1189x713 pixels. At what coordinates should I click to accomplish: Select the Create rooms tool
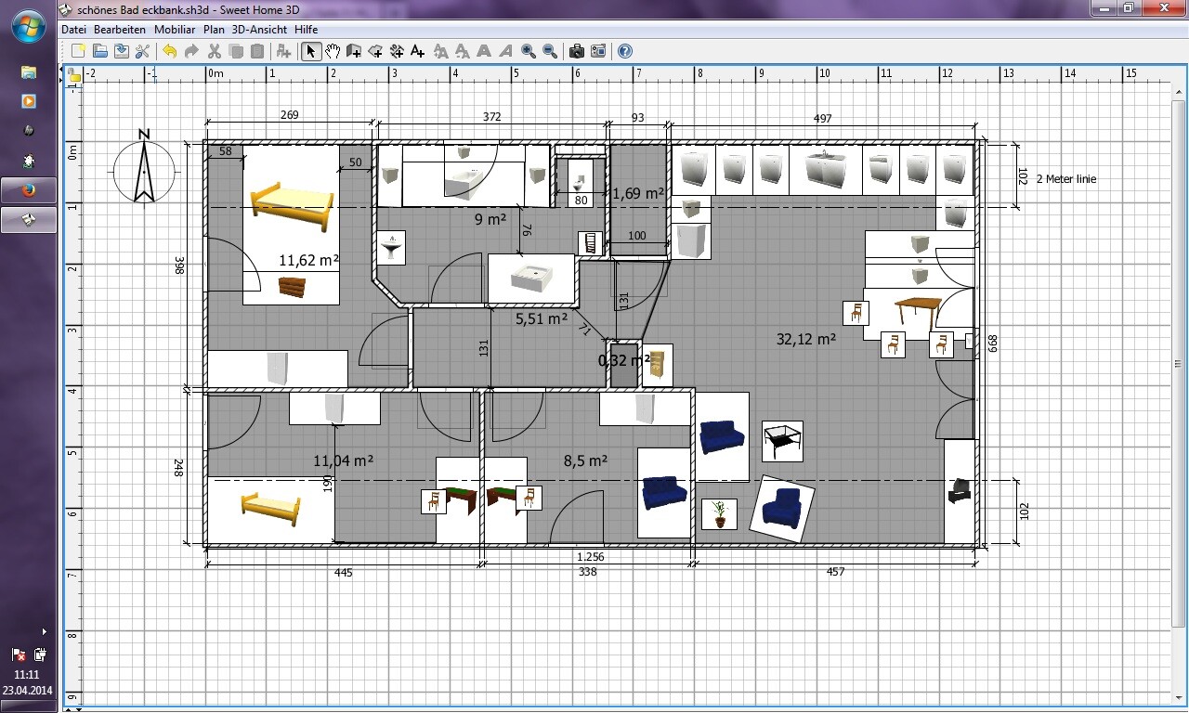click(x=375, y=51)
